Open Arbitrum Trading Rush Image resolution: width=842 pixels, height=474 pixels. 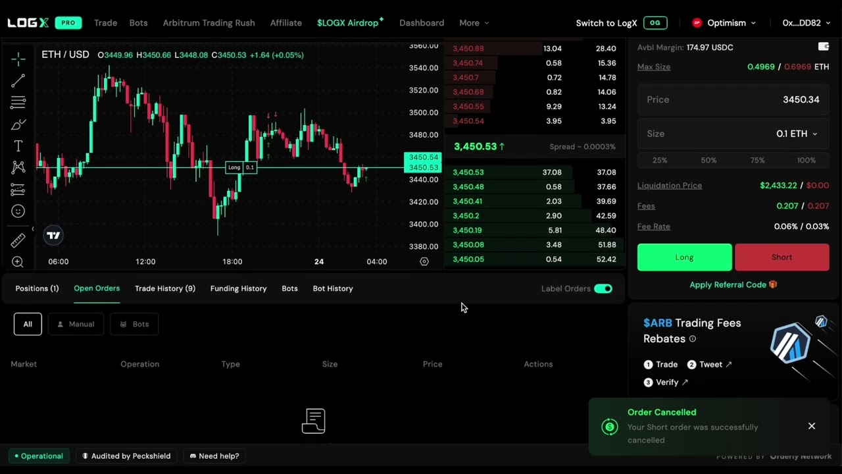click(209, 23)
